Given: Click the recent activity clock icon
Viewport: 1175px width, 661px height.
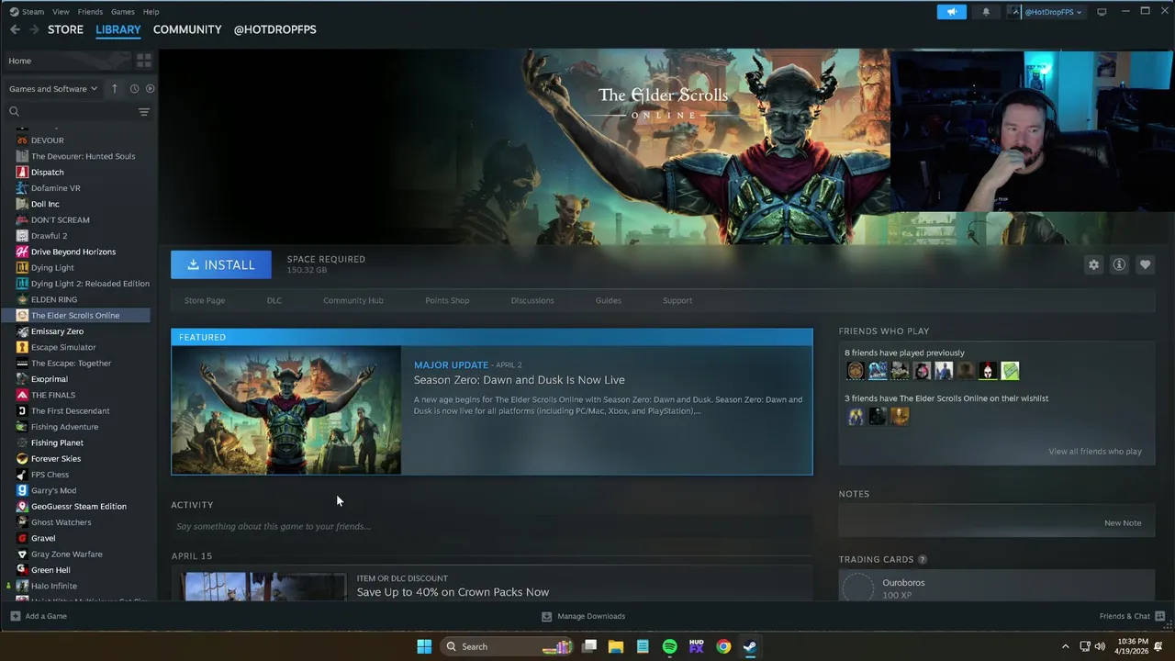Looking at the screenshot, I should coord(134,89).
